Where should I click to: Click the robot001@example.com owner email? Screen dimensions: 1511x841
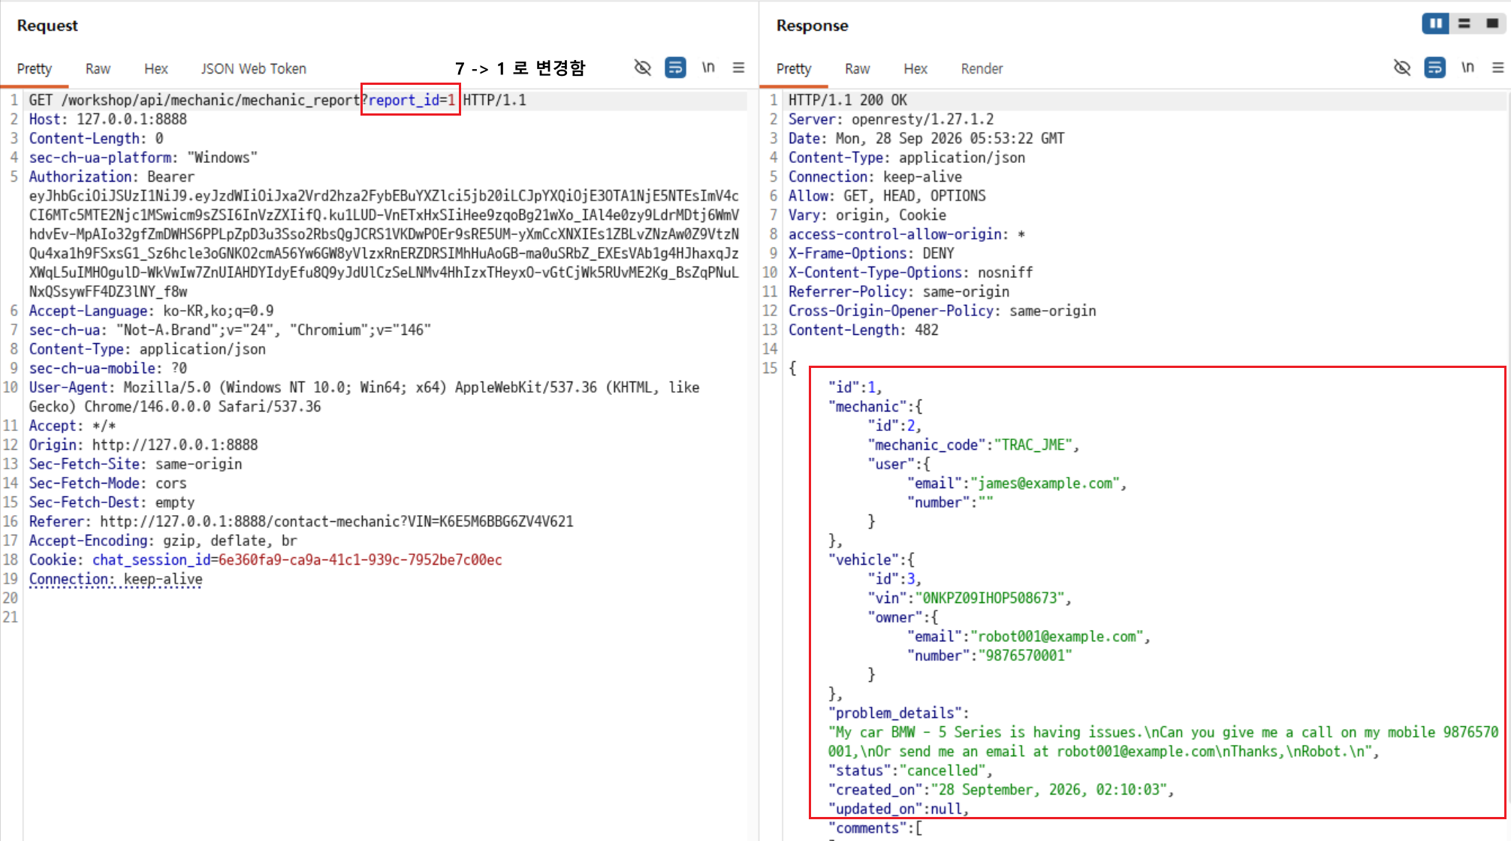[1057, 636]
